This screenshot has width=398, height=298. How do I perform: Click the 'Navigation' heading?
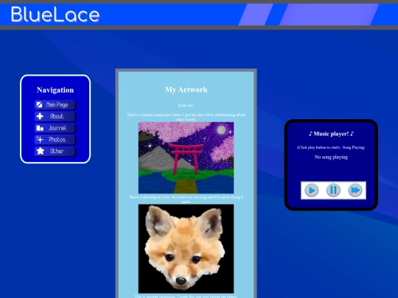point(55,90)
